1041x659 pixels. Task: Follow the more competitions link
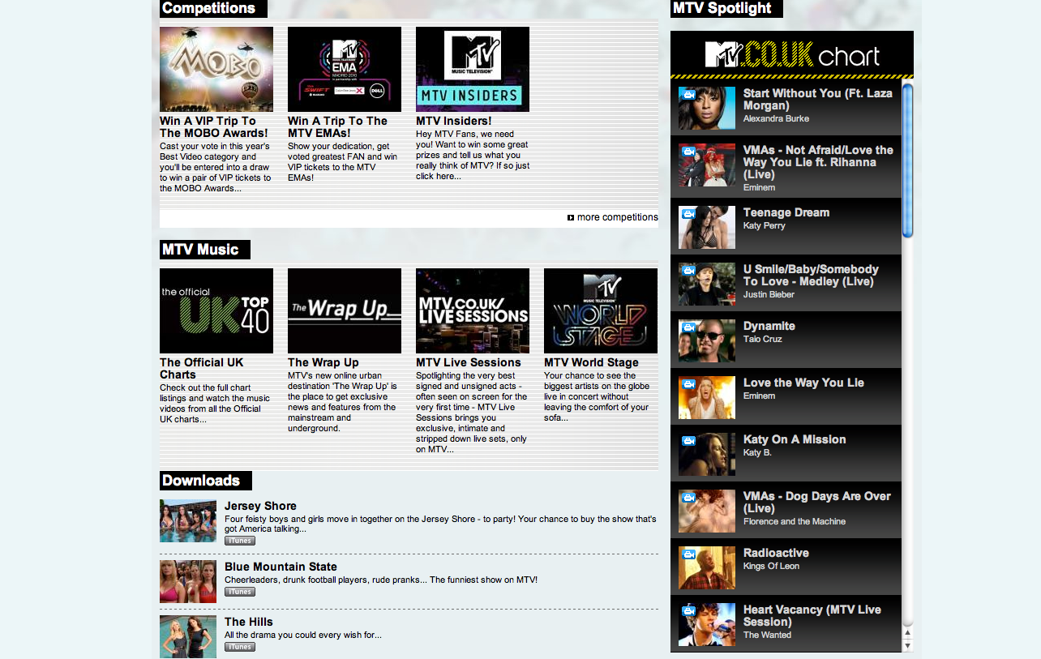click(617, 217)
